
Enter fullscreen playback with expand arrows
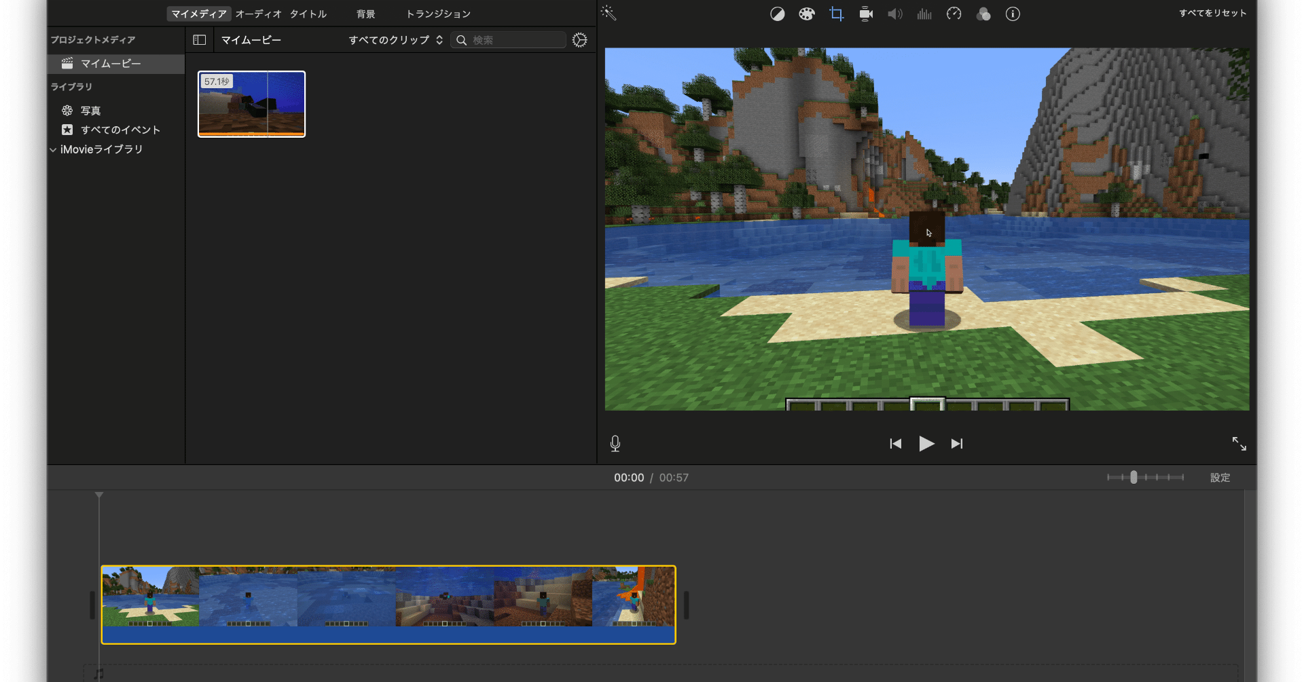click(x=1239, y=444)
